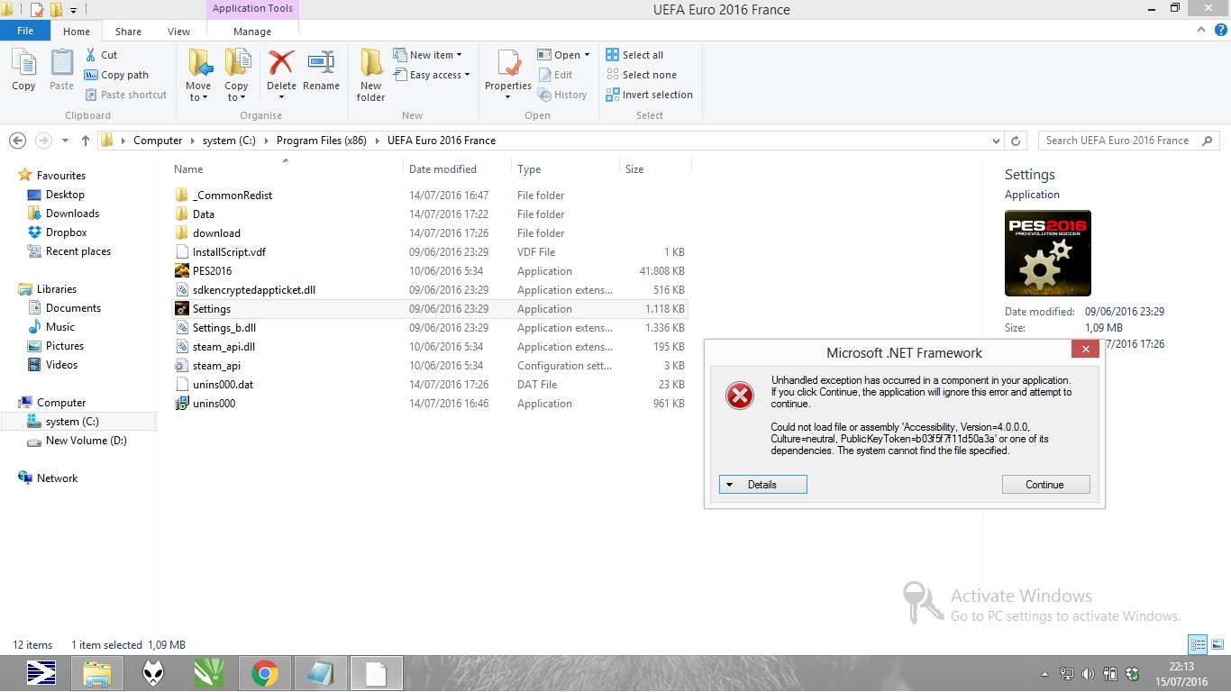Open the address bar history dropdown
The width and height of the screenshot is (1231, 692).
point(996,141)
